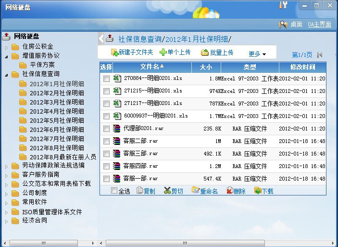Viewport: 338px width, 247px height.
Task: Expand the 劳动保障政策法规选编 folder arrow
Action: point(6,167)
